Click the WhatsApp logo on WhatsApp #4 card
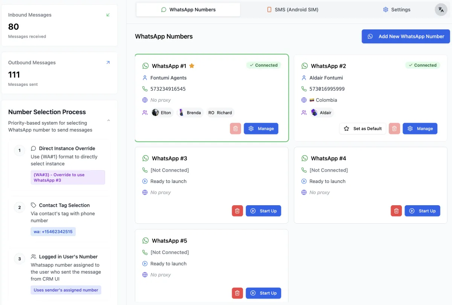 coord(305,159)
